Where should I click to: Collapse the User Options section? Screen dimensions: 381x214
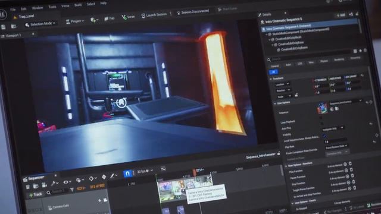pyautogui.click(x=275, y=103)
